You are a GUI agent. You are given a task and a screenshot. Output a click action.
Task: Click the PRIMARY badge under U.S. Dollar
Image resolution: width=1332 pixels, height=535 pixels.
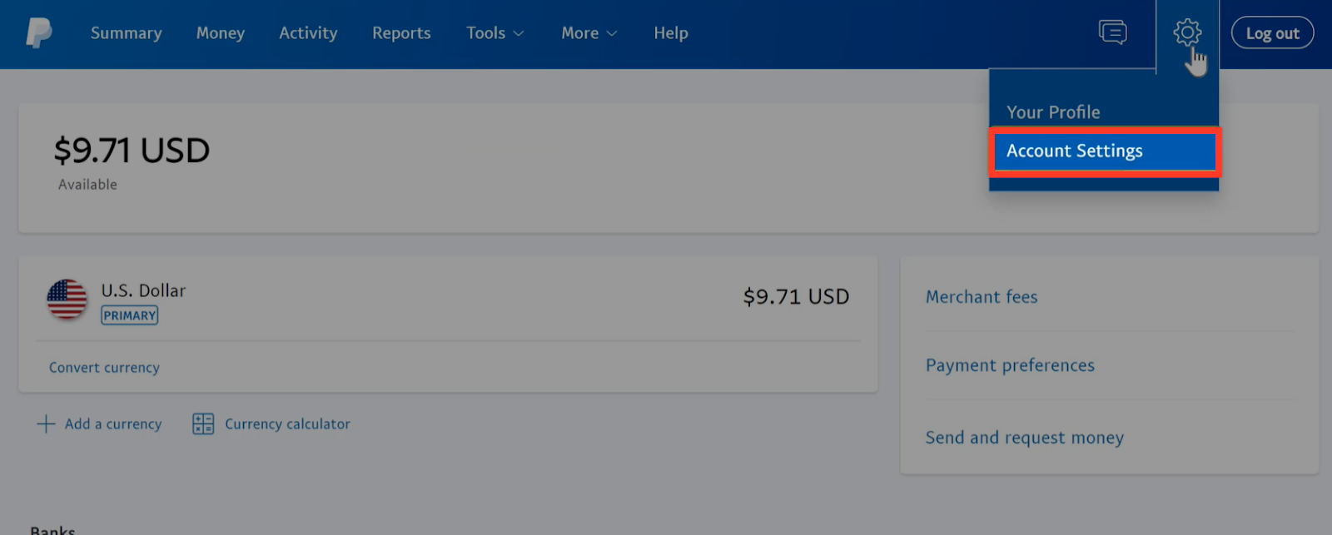pos(130,315)
